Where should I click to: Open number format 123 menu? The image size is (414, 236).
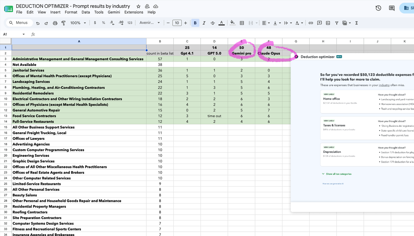pyautogui.click(x=130, y=23)
